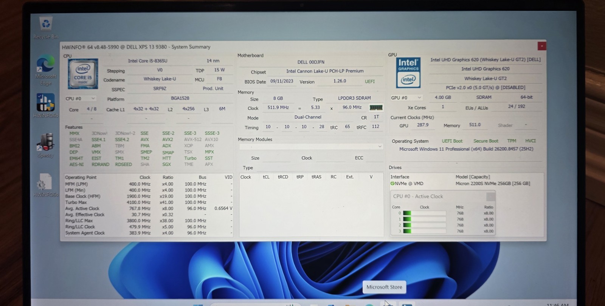This screenshot has width=605, height=306.
Task: Click the Core 0 clock bar
Action: (424, 213)
